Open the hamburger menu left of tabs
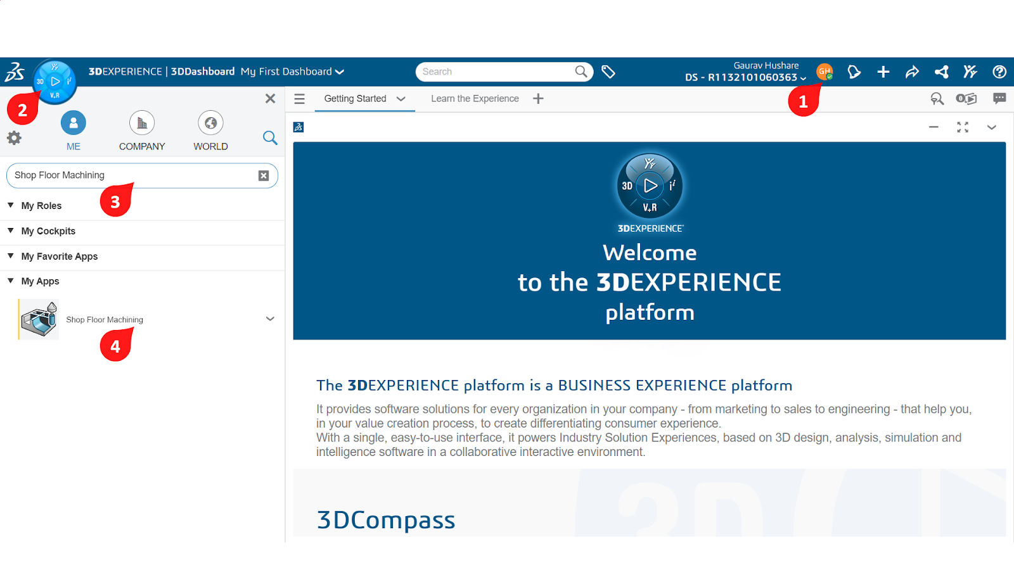Viewport: 1014px width, 570px height. (300, 99)
